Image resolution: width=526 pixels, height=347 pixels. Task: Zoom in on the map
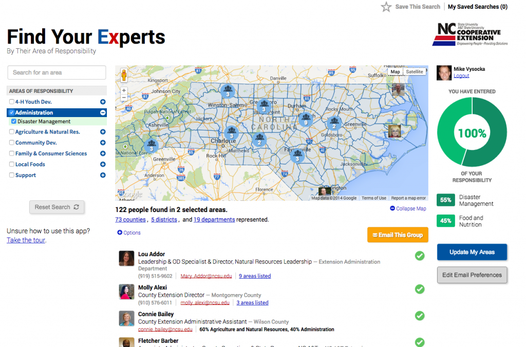[124, 90]
